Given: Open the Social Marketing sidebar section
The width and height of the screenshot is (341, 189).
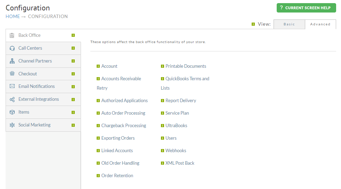Looking at the screenshot, I should pos(43,125).
